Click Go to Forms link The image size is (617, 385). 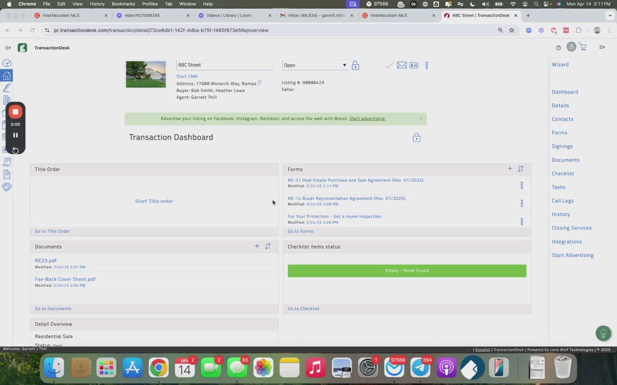[300, 232]
